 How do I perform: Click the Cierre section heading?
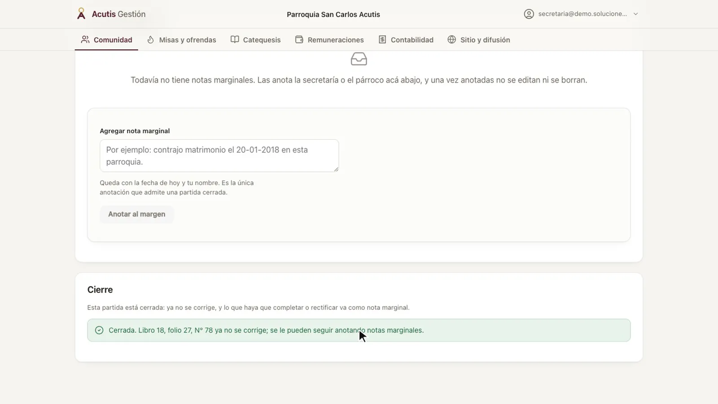(100, 290)
